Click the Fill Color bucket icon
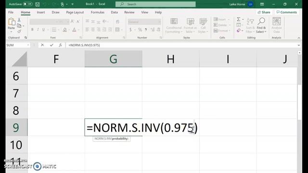Image resolution: width=308 pixels, height=173 pixels. pos(64,30)
